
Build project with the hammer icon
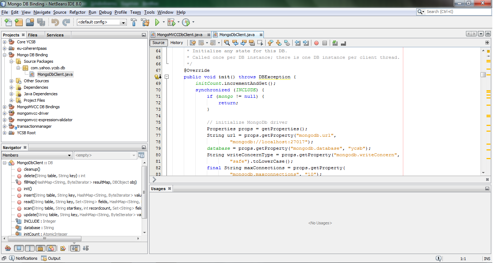(134, 22)
